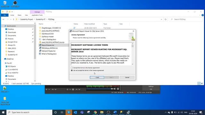Open Microsoft Teams from the taskbar

(x=82, y=112)
